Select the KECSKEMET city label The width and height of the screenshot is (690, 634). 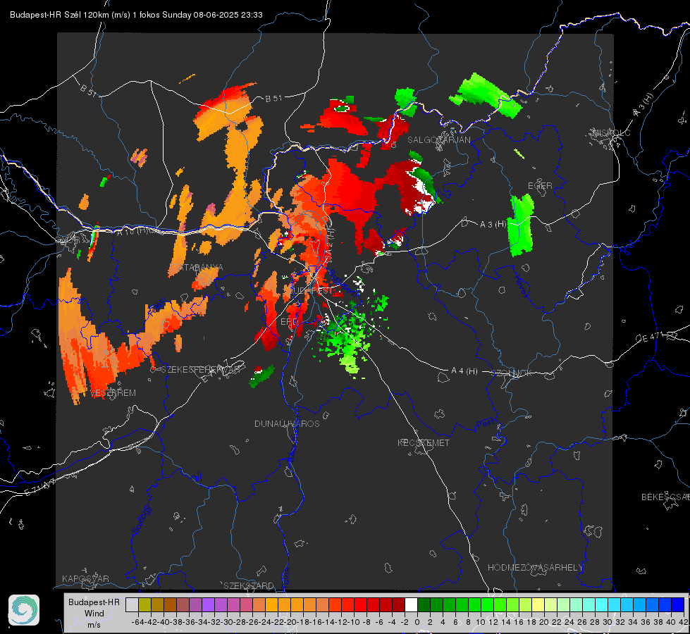pyautogui.click(x=424, y=442)
